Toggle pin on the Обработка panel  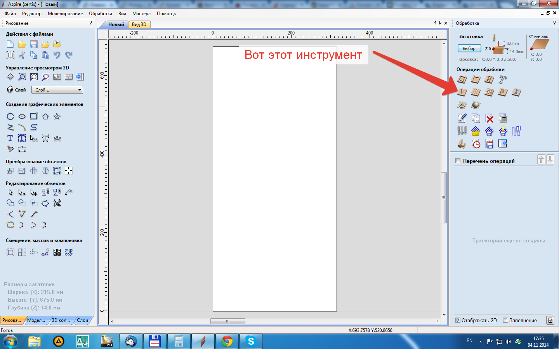coord(554,23)
